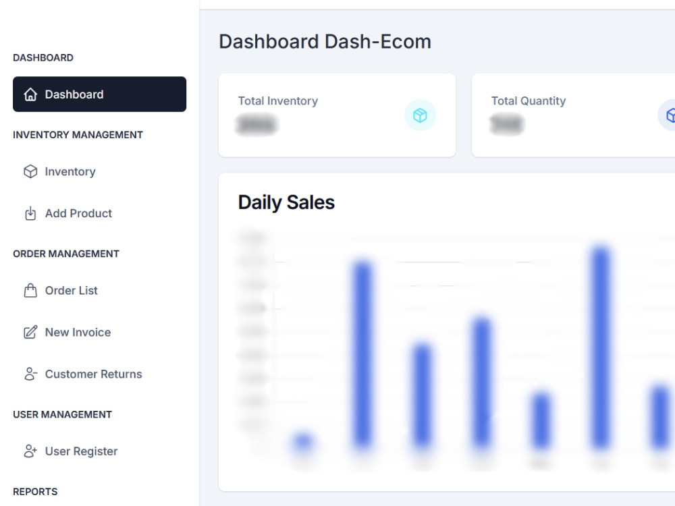Click the INVENTORY MANAGEMENT section header
The width and height of the screenshot is (675, 506).
pos(78,135)
